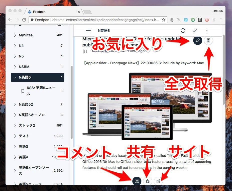This screenshot has width=232, height=191.
Task: Expand the NSBM category
Action: 15,67
